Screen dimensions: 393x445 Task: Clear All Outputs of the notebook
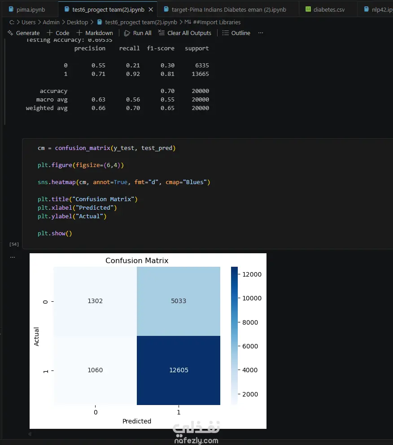click(184, 33)
